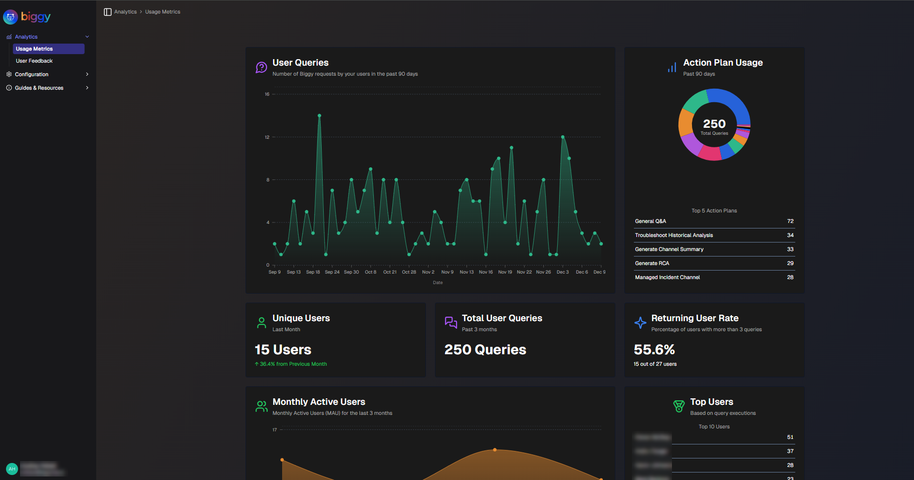This screenshot has height=480, width=914.
Task: Click the Sep 9 axis label
Action: point(275,272)
